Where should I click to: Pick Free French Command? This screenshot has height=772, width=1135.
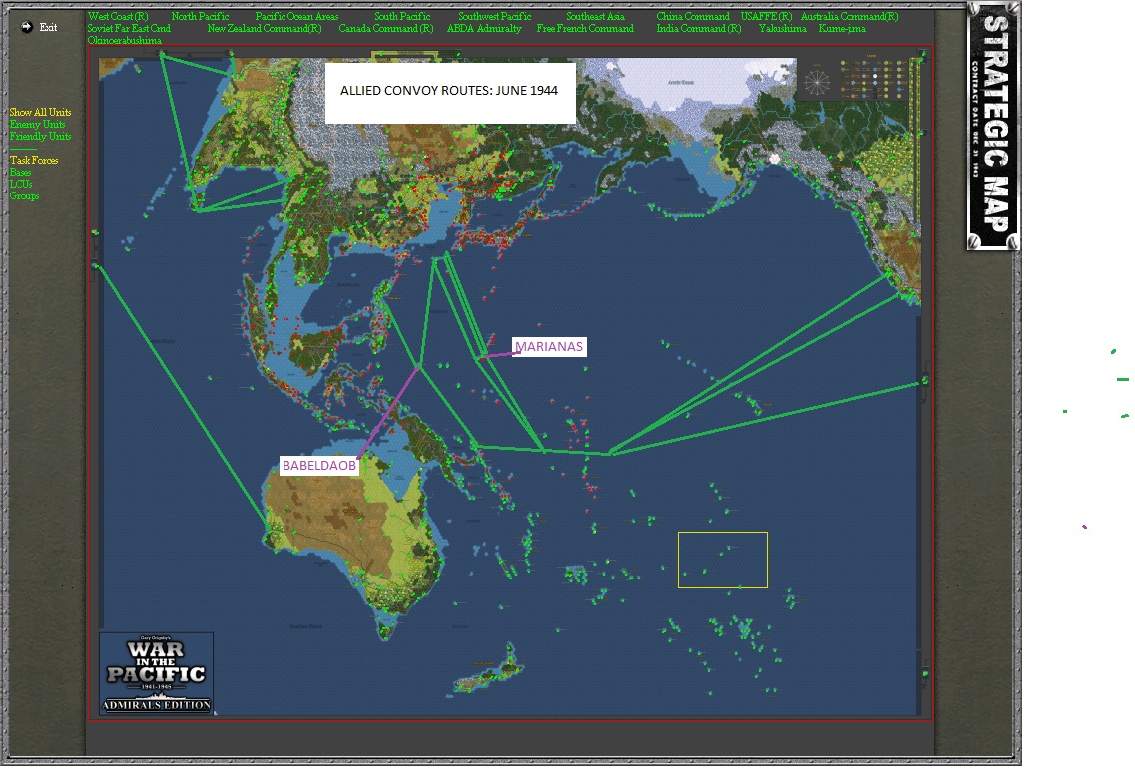(x=585, y=28)
